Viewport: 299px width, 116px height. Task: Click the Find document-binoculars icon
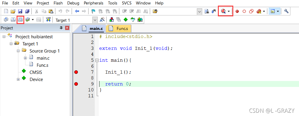coord(207,12)
